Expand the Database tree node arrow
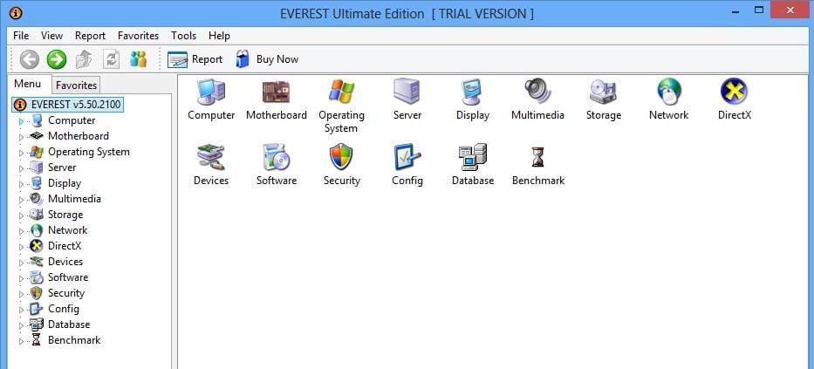Viewport: 814px width, 369px height. click(21, 325)
